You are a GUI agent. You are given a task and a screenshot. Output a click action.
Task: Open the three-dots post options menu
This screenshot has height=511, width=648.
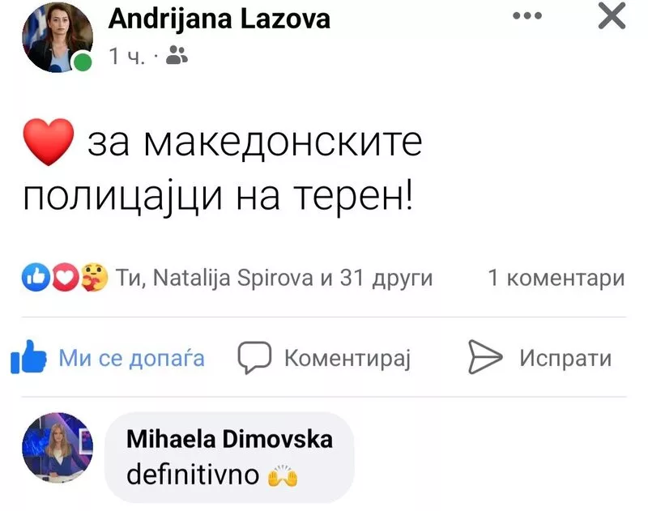[531, 17]
